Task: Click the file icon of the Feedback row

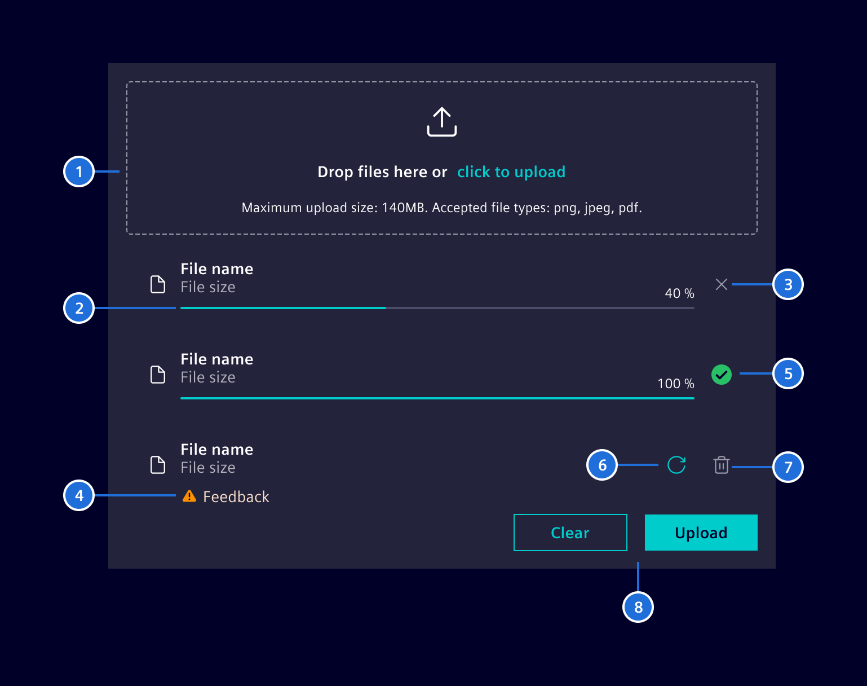Action: pyautogui.click(x=158, y=465)
